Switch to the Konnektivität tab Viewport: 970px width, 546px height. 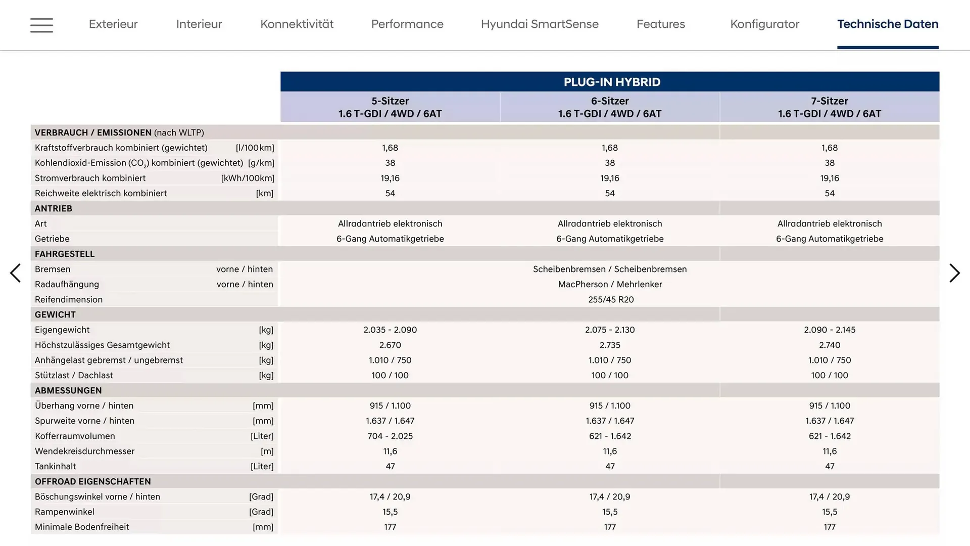(x=297, y=24)
